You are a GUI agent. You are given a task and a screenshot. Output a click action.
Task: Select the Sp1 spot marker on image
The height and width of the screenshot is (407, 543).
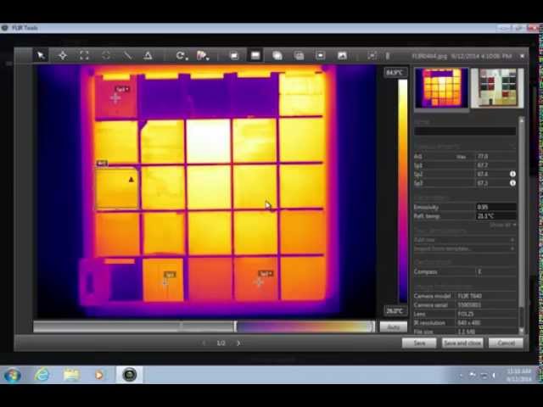[165, 282]
